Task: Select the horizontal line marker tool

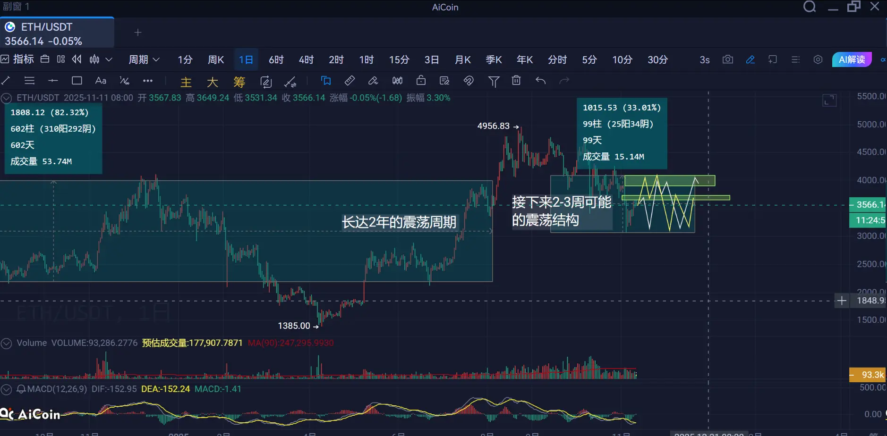Action: 53,81
